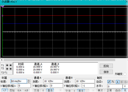Image resolution: width=128 pixels, height=92 pixels.
Task: Click the timebase 标度 field showing 10 ms/Div
Action: click(19, 81)
